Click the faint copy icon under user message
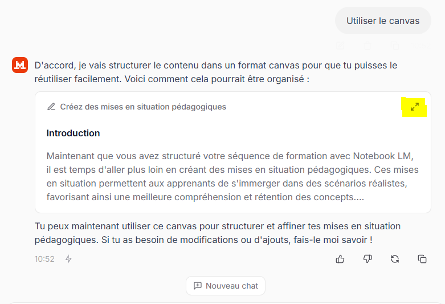 (x=394, y=46)
